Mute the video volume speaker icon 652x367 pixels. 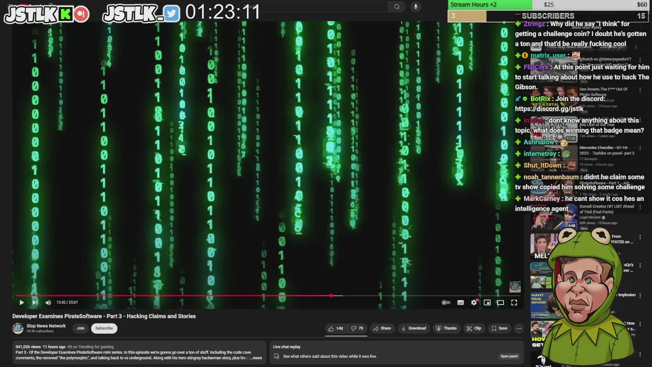coord(48,302)
